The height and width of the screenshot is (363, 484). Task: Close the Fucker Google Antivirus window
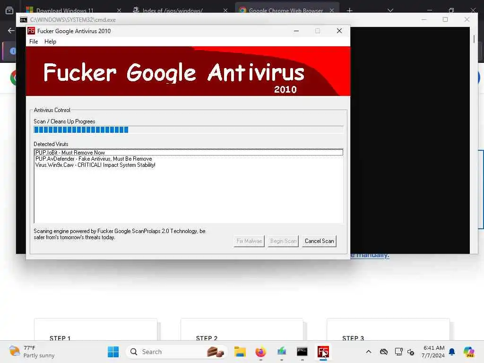point(339,31)
